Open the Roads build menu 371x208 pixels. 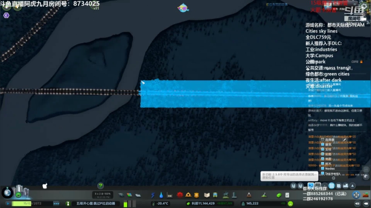point(121,195)
